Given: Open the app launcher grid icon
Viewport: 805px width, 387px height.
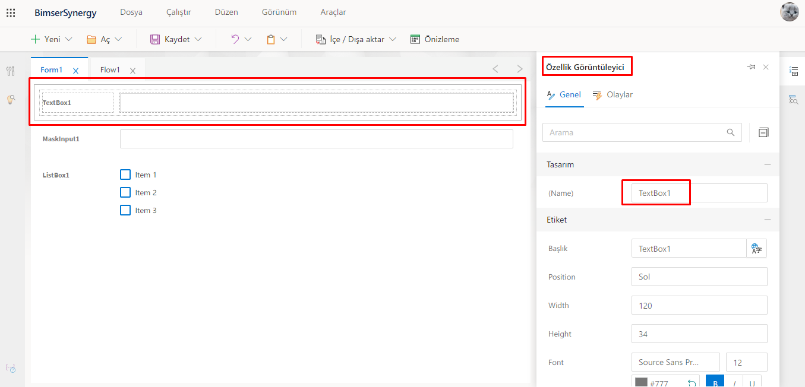Looking at the screenshot, I should click(x=11, y=12).
